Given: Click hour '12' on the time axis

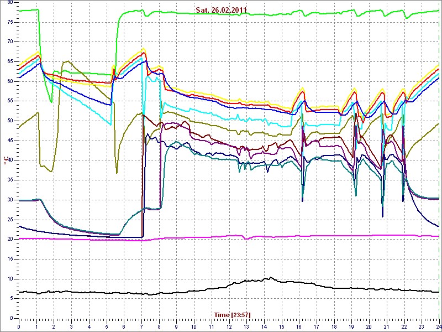Looking at the screenshot, I should point(229,326).
